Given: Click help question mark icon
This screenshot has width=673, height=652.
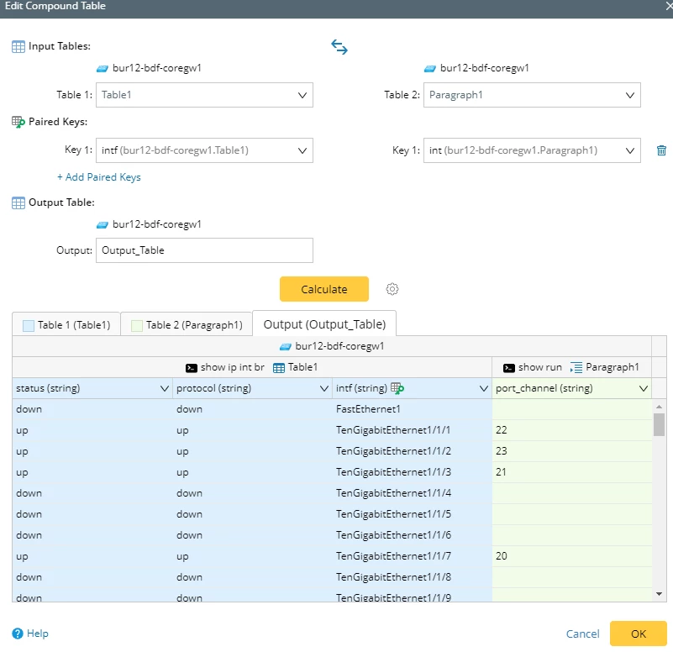Looking at the screenshot, I should [18, 634].
